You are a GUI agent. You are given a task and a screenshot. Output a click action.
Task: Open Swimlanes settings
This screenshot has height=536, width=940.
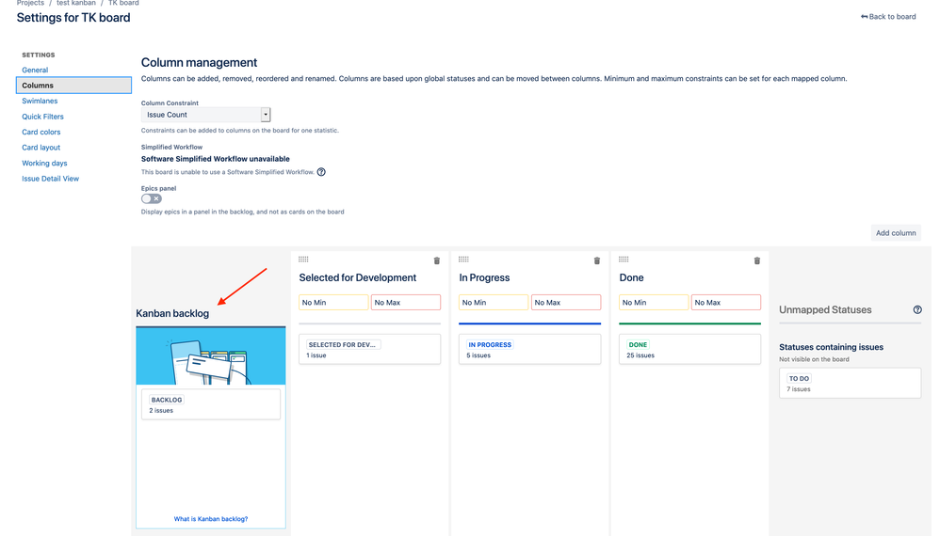pyautogui.click(x=40, y=102)
